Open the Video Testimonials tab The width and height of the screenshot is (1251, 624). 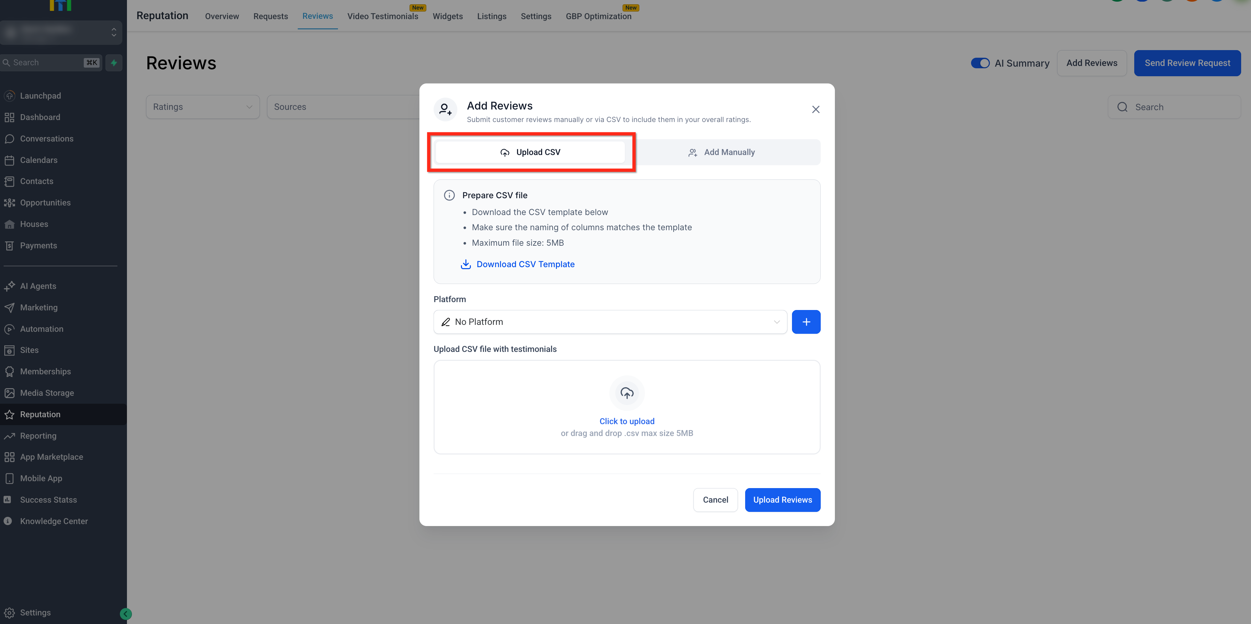pyautogui.click(x=382, y=16)
